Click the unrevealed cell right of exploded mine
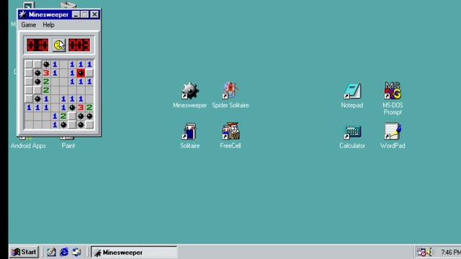This screenshot has height=259, width=461. pos(89,73)
